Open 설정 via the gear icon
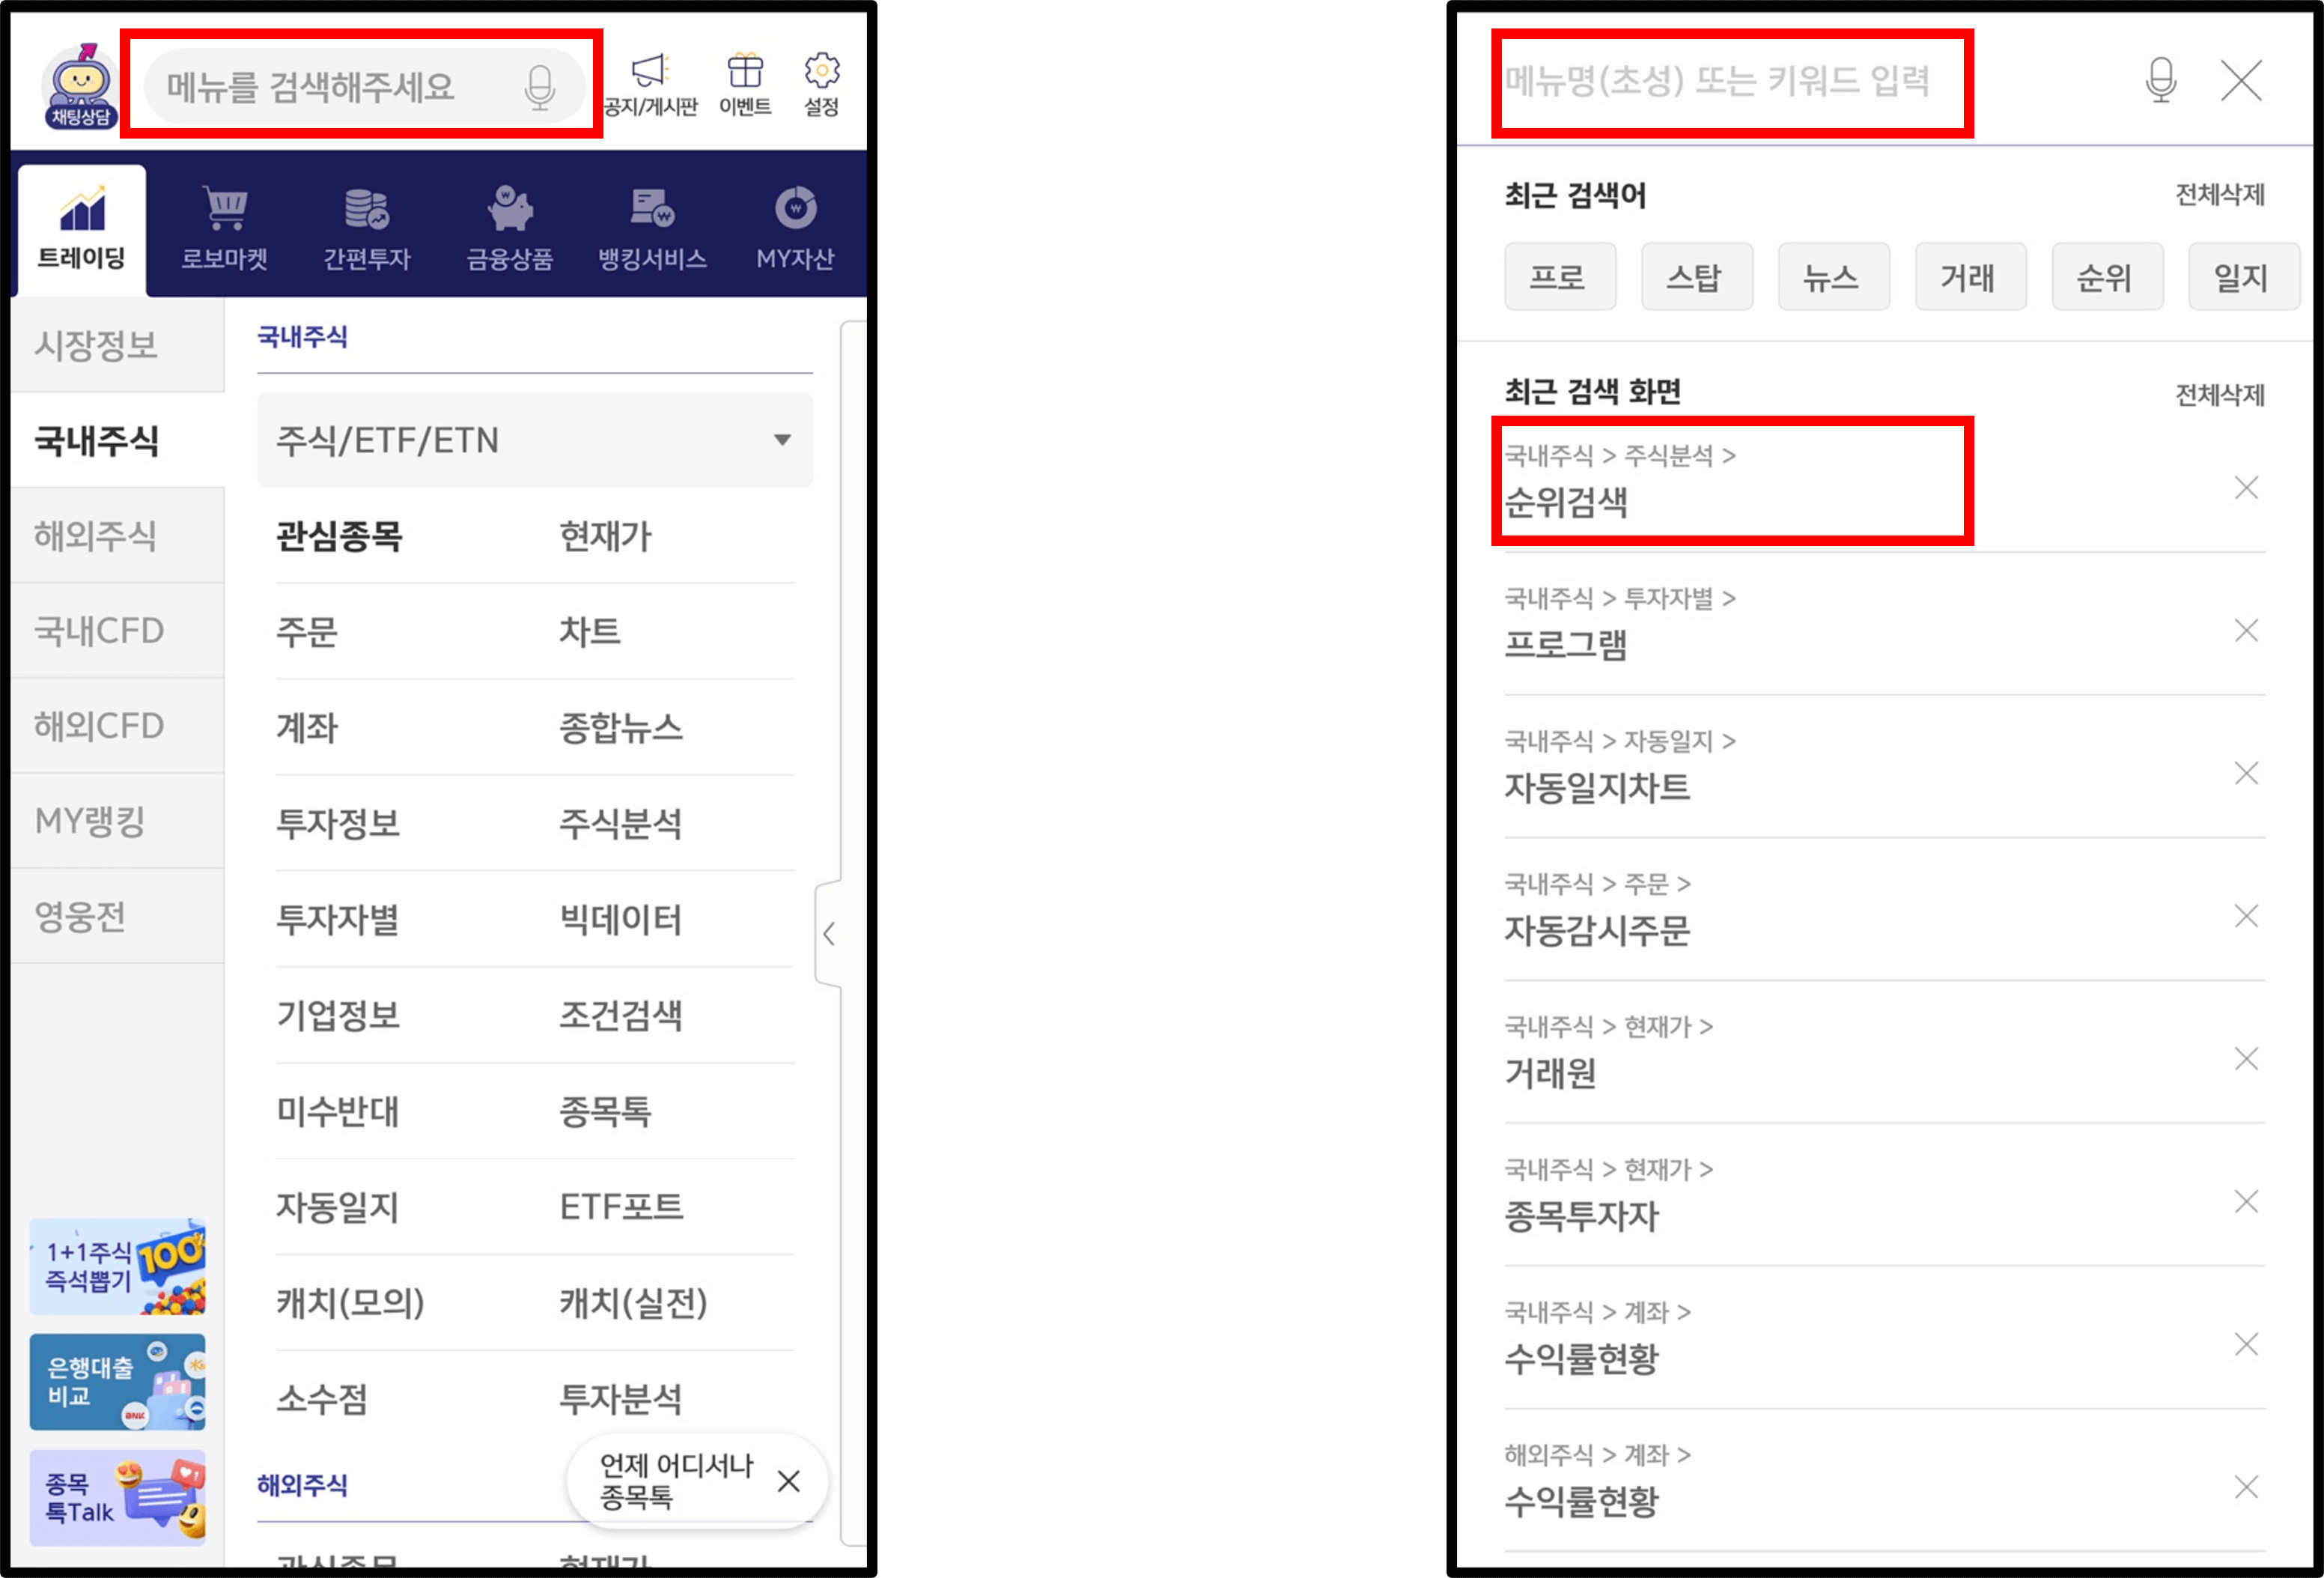Viewport: 2324px width, 1578px height. [820, 80]
